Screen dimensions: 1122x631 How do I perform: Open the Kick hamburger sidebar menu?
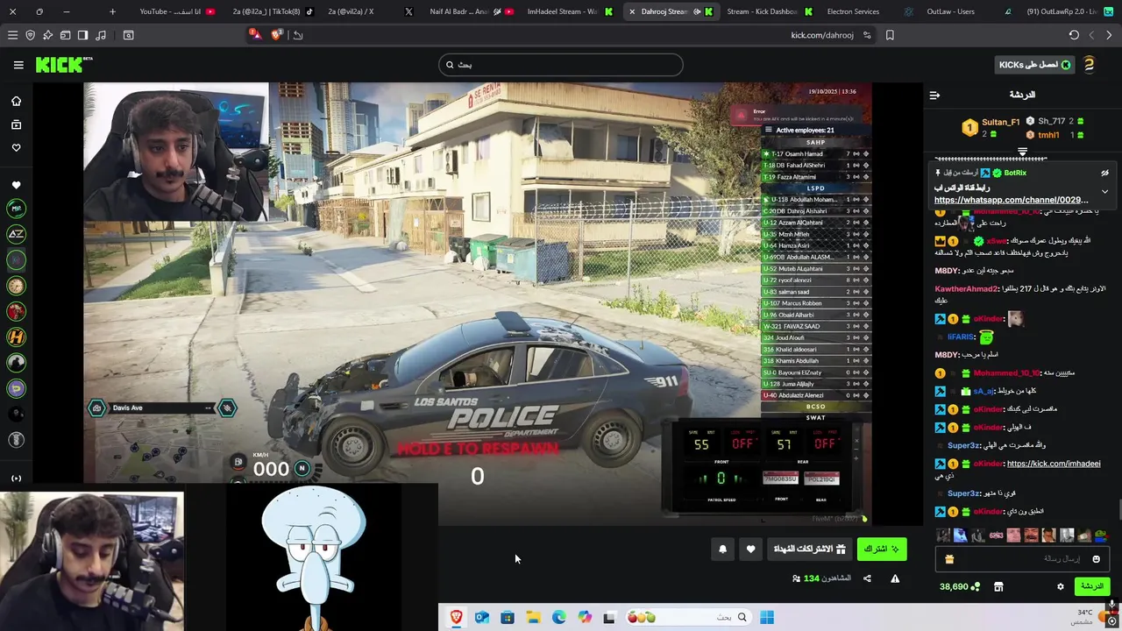(x=18, y=65)
